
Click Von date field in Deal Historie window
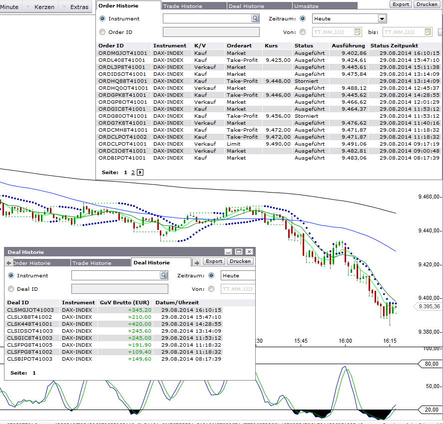[x=238, y=289]
